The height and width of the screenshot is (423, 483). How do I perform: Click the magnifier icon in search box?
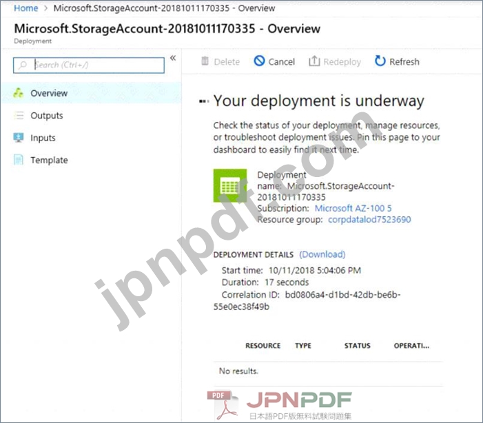coord(23,65)
